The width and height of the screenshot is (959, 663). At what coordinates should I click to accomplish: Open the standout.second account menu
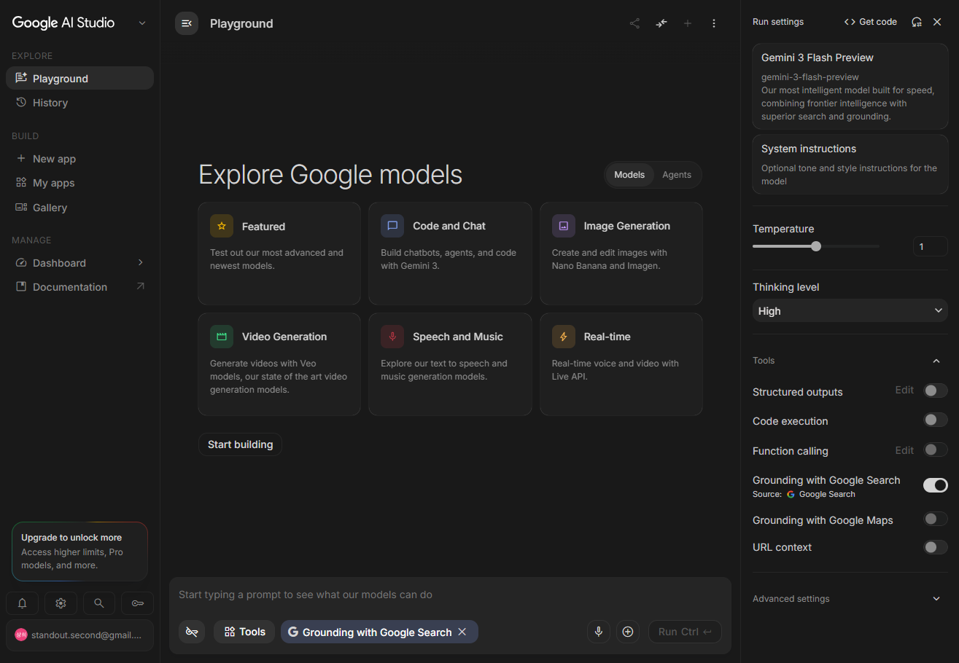[79, 635]
